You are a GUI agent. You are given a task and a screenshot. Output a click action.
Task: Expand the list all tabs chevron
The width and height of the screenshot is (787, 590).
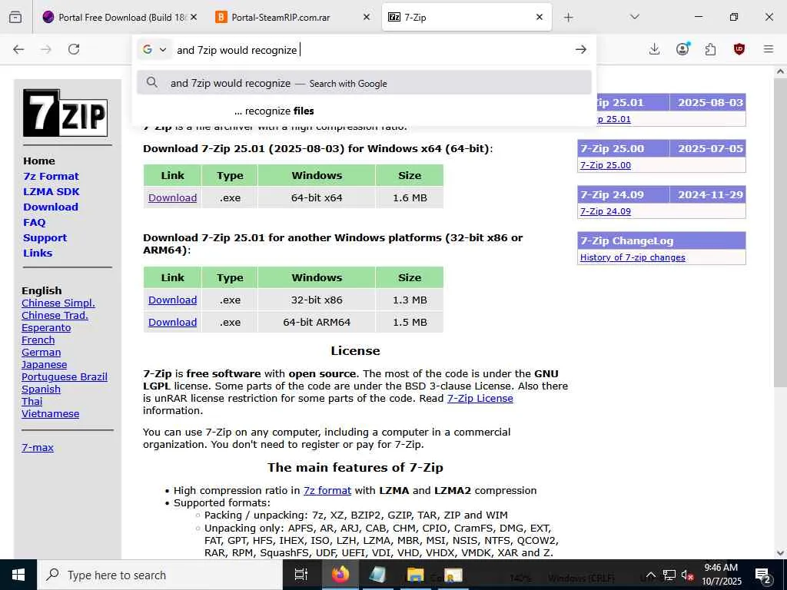[x=635, y=17]
